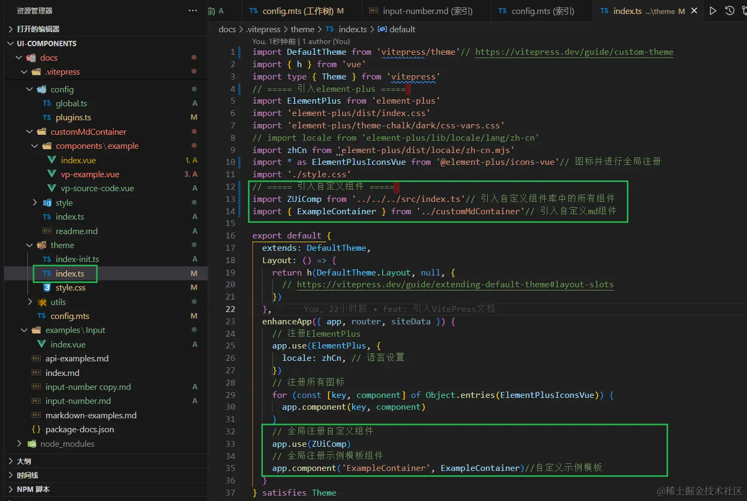Click 'extends: DefaultTheme,' on line 17
747x501 pixels.
[316, 248]
